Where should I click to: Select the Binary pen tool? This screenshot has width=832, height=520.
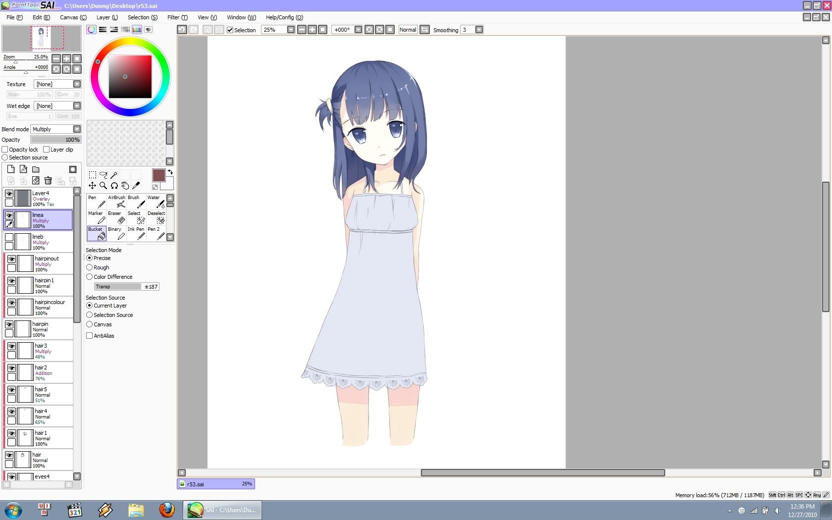[116, 233]
